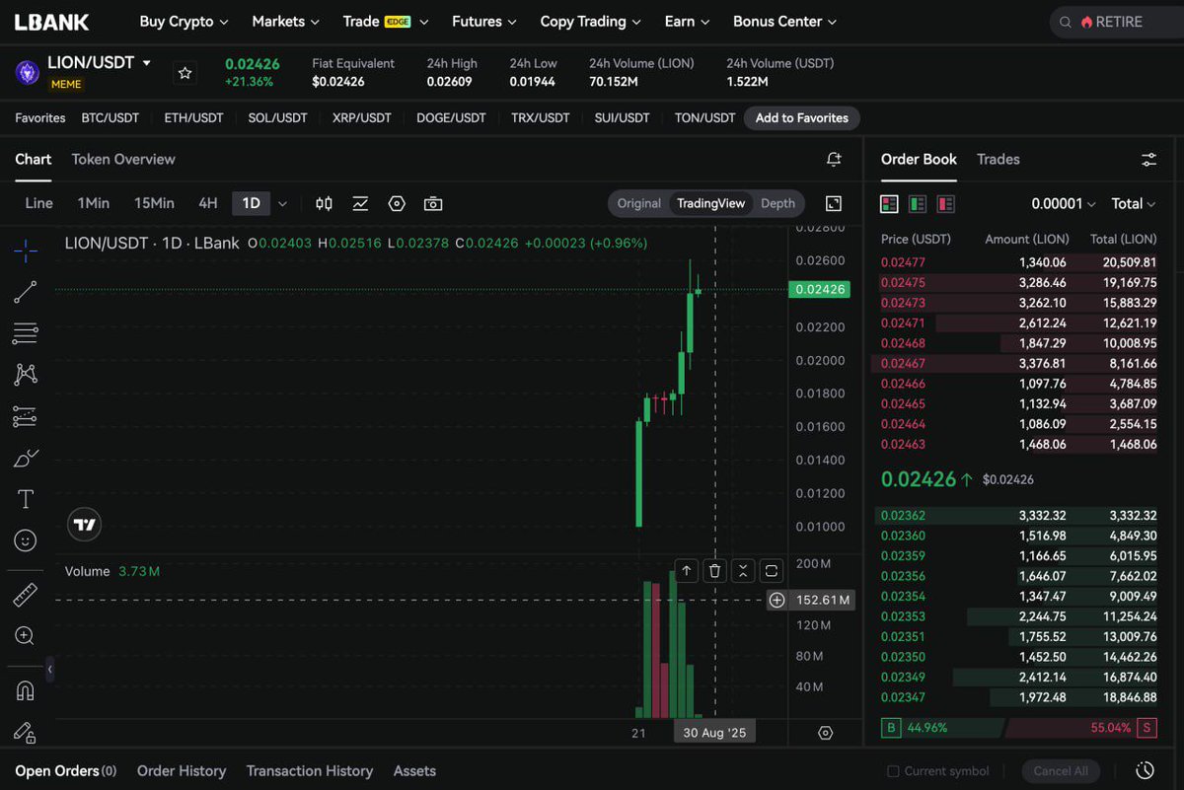Open the order book settings sliders icon
The image size is (1184, 790).
pos(1149,159)
